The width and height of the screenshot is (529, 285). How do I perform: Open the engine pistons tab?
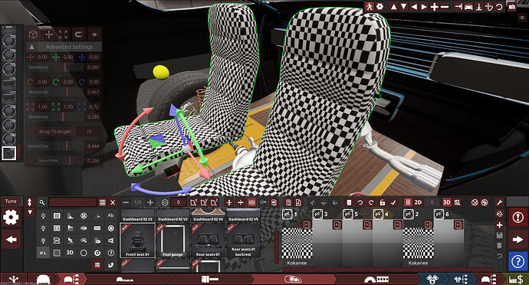click(x=432, y=280)
